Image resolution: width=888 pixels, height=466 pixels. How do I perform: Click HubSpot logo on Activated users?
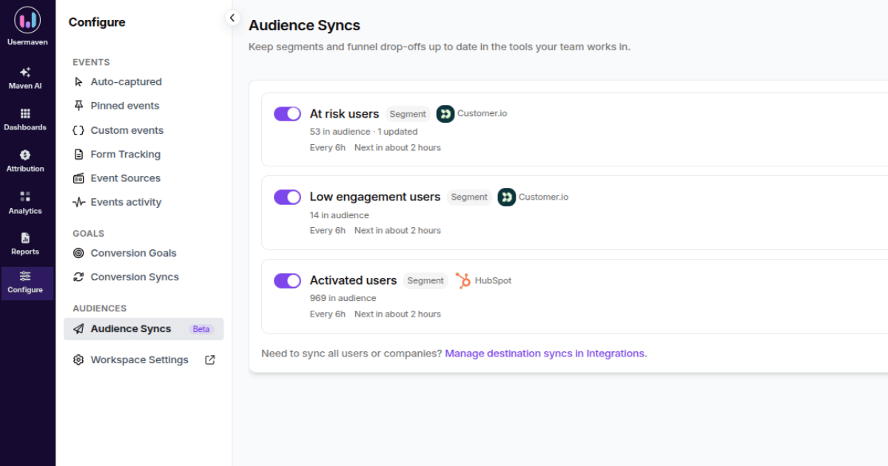point(463,280)
